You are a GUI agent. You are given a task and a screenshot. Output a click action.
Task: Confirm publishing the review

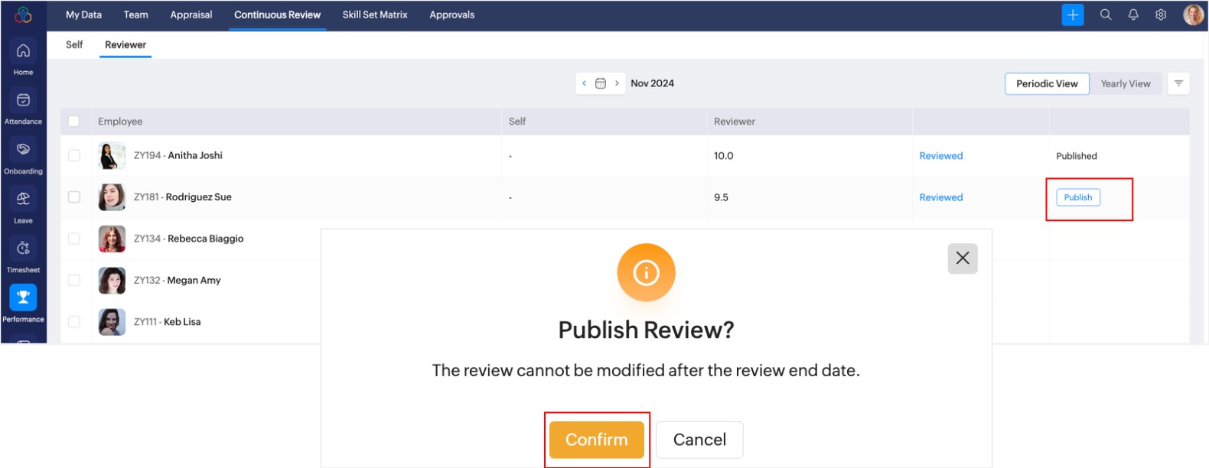pos(597,440)
